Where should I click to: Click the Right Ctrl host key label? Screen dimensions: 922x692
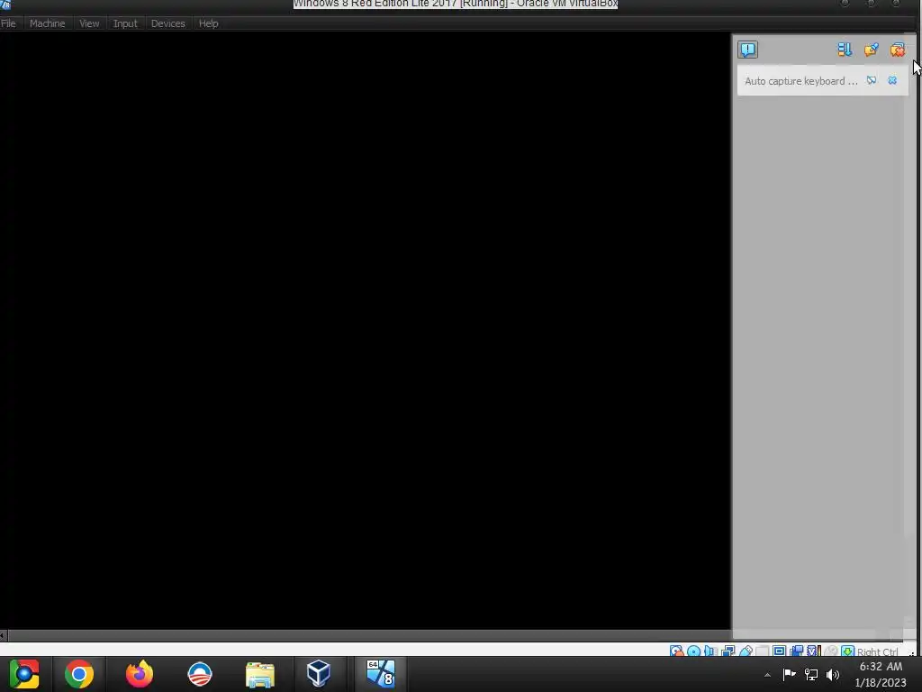(877, 652)
